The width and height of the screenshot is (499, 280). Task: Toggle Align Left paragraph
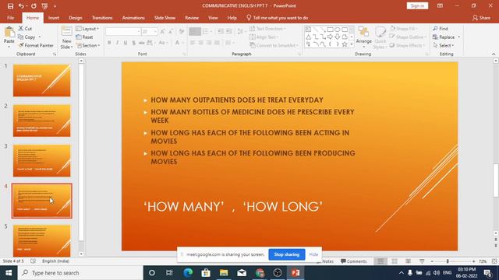pos(193,43)
